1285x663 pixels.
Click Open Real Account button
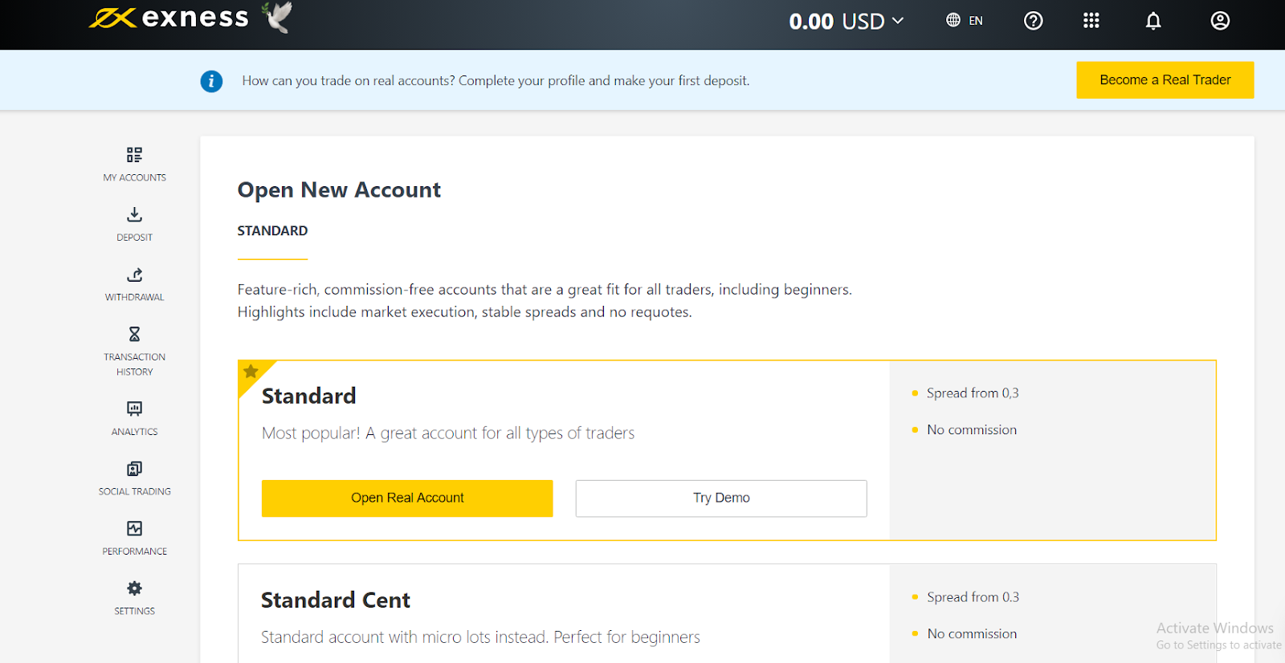(x=407, y=498)
